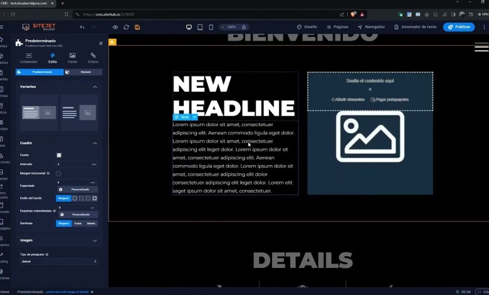Select Fuera shadow option
The height and width of the screenshot is (295, 489).
point(78,223)
